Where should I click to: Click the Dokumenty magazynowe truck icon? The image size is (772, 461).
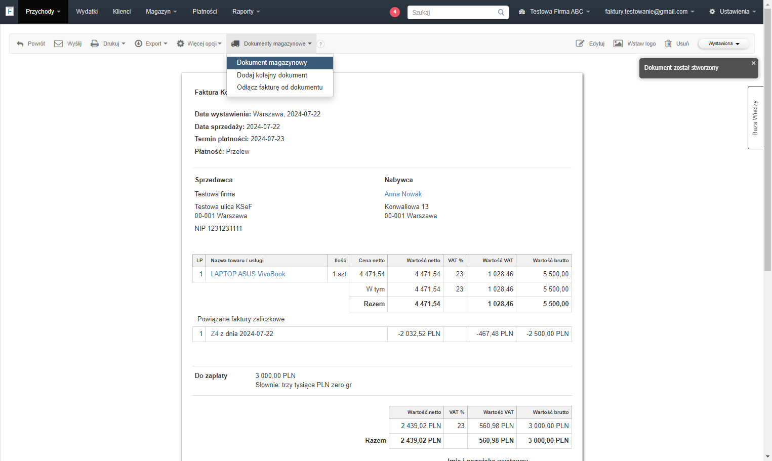click(235, 44)
